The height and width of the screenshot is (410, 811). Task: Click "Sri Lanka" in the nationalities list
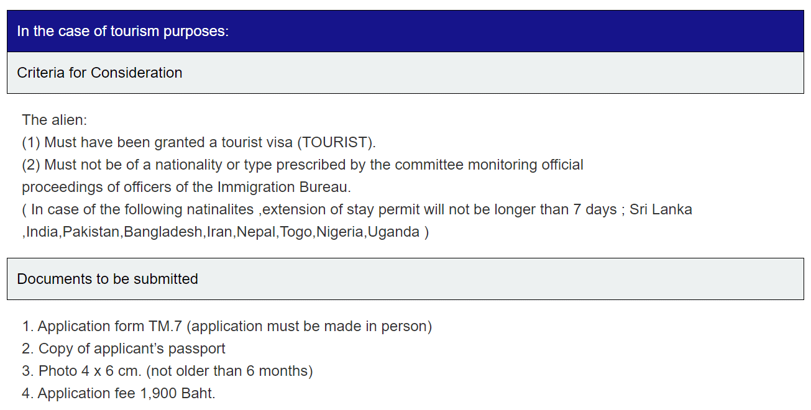click(x=661, y=209)
